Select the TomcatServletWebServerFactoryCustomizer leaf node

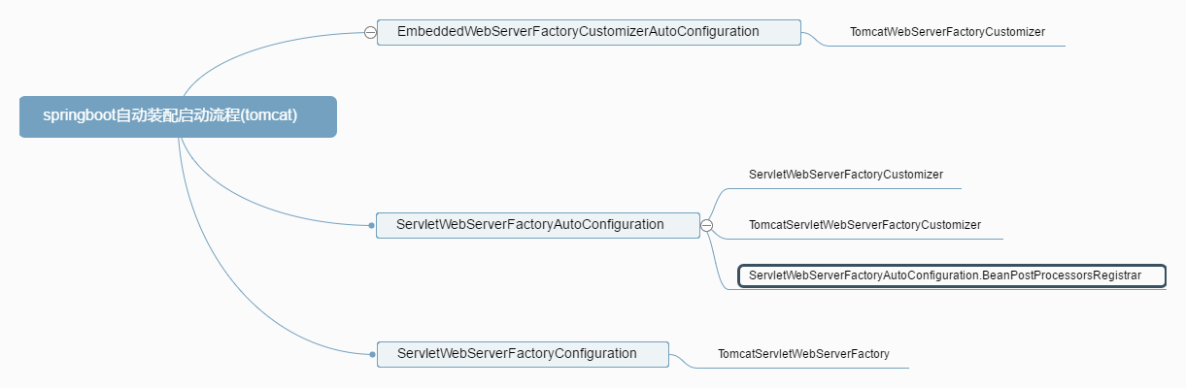point(864,225)
